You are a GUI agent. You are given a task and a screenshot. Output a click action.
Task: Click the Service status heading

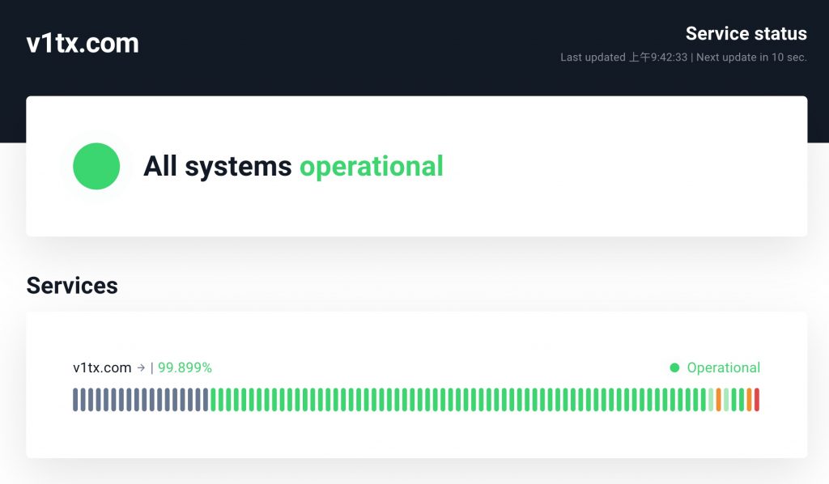click(x=746, y=33)
